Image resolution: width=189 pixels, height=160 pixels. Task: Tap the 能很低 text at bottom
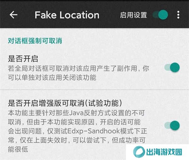[x=18, y=149]
